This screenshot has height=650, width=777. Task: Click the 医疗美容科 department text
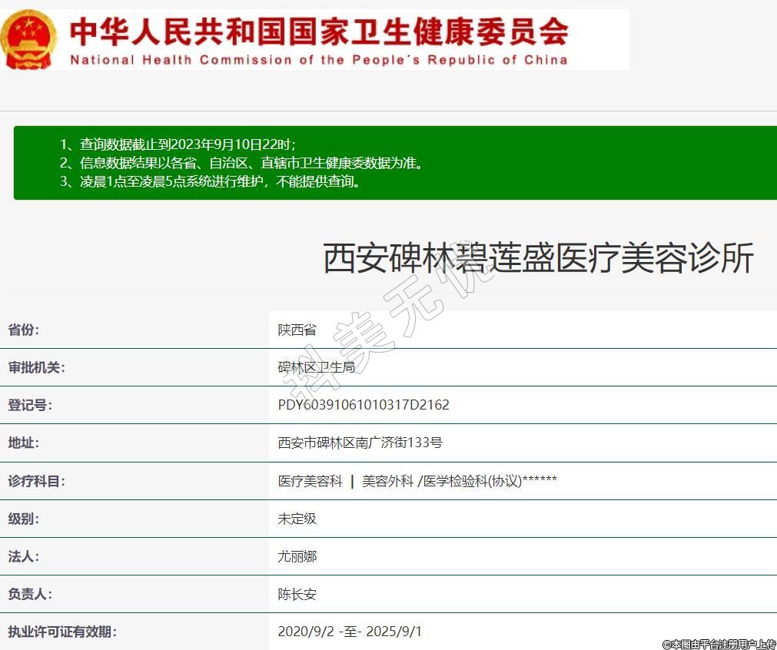[310, 481]
